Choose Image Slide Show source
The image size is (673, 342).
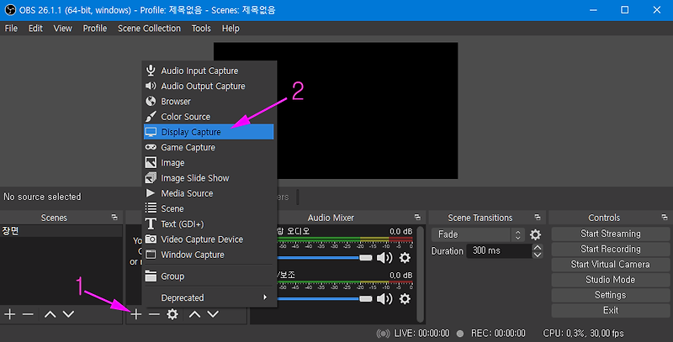[209, 178]
